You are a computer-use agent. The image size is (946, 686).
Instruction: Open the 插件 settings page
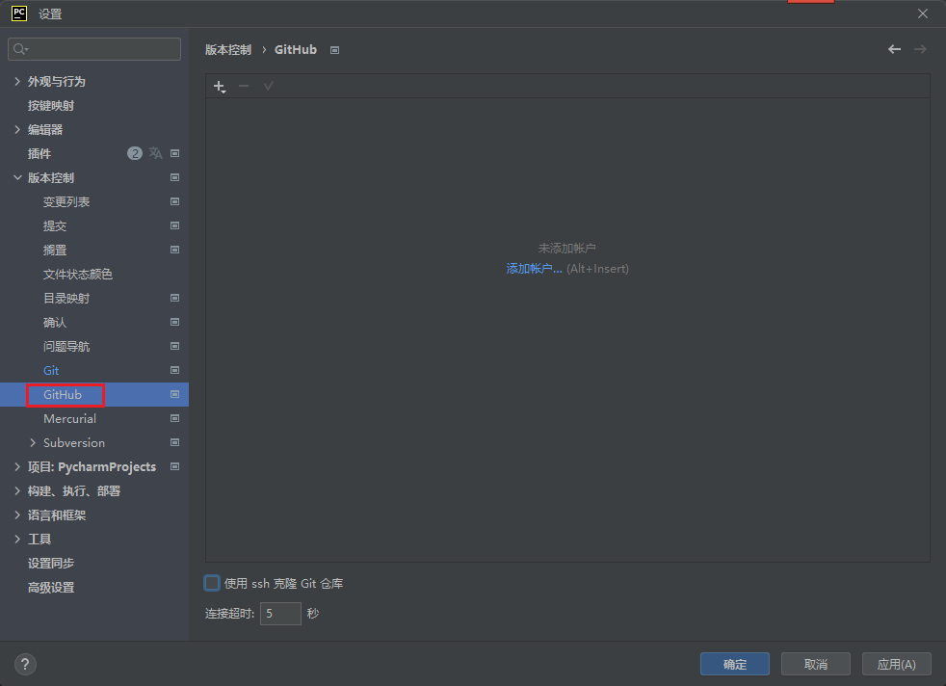pyautogui.click(x=39, y=154)
